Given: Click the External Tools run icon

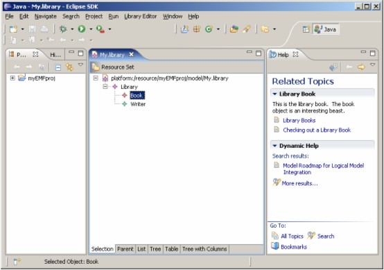Looking at the screenshot, I should tap(101, 29).
